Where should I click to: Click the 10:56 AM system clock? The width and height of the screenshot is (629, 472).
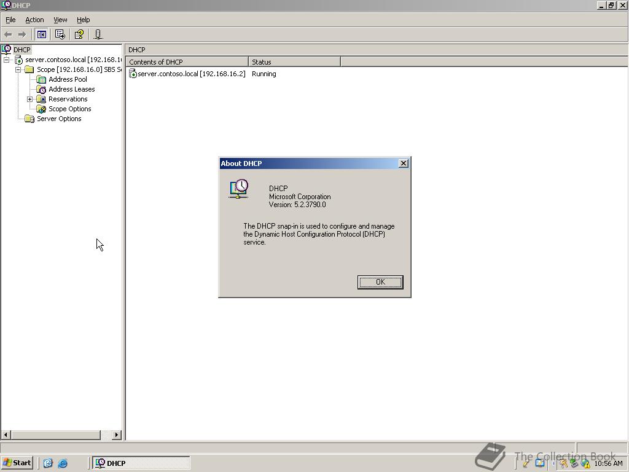coord(608,463)
